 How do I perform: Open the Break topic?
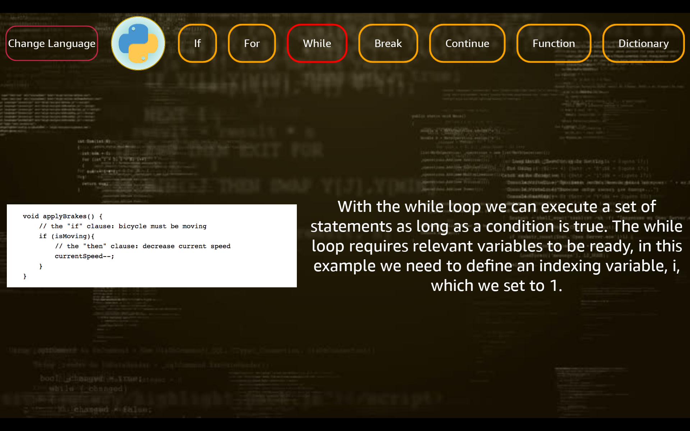click(388, 43)
